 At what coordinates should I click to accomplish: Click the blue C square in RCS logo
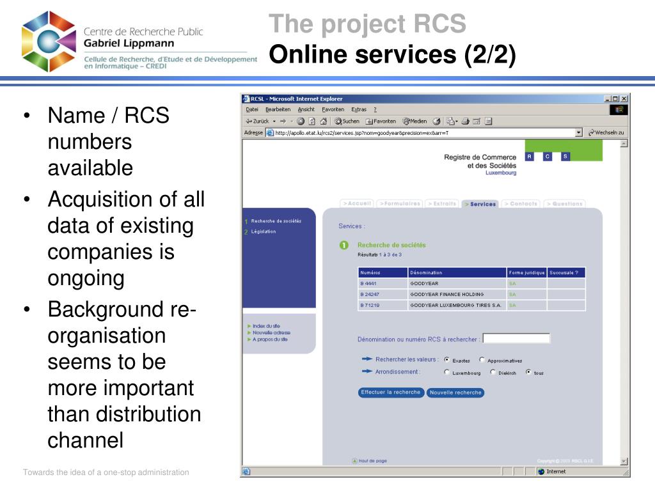[x=548, y=157]
